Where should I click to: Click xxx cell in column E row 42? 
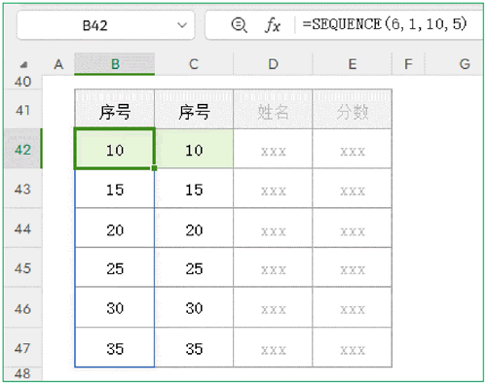pos(353,149)
